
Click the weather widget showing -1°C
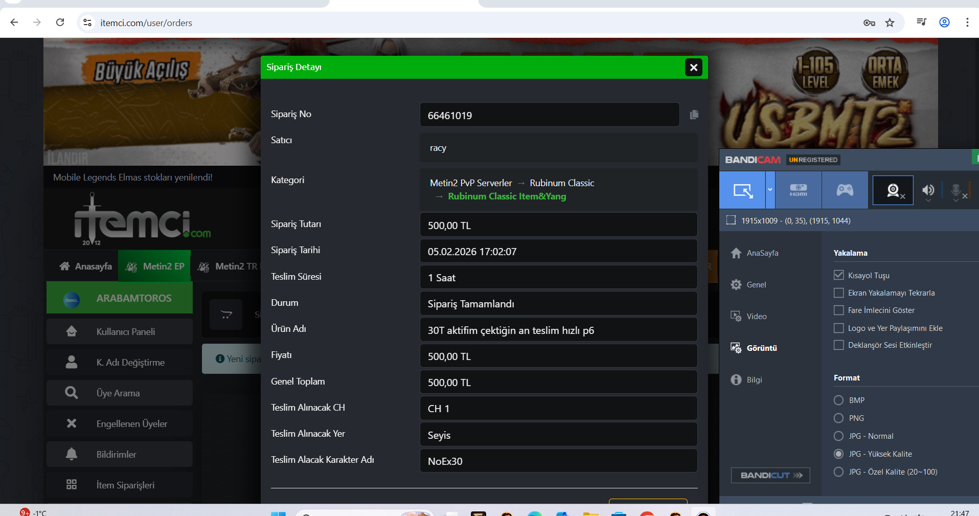(x=33, y=512)
